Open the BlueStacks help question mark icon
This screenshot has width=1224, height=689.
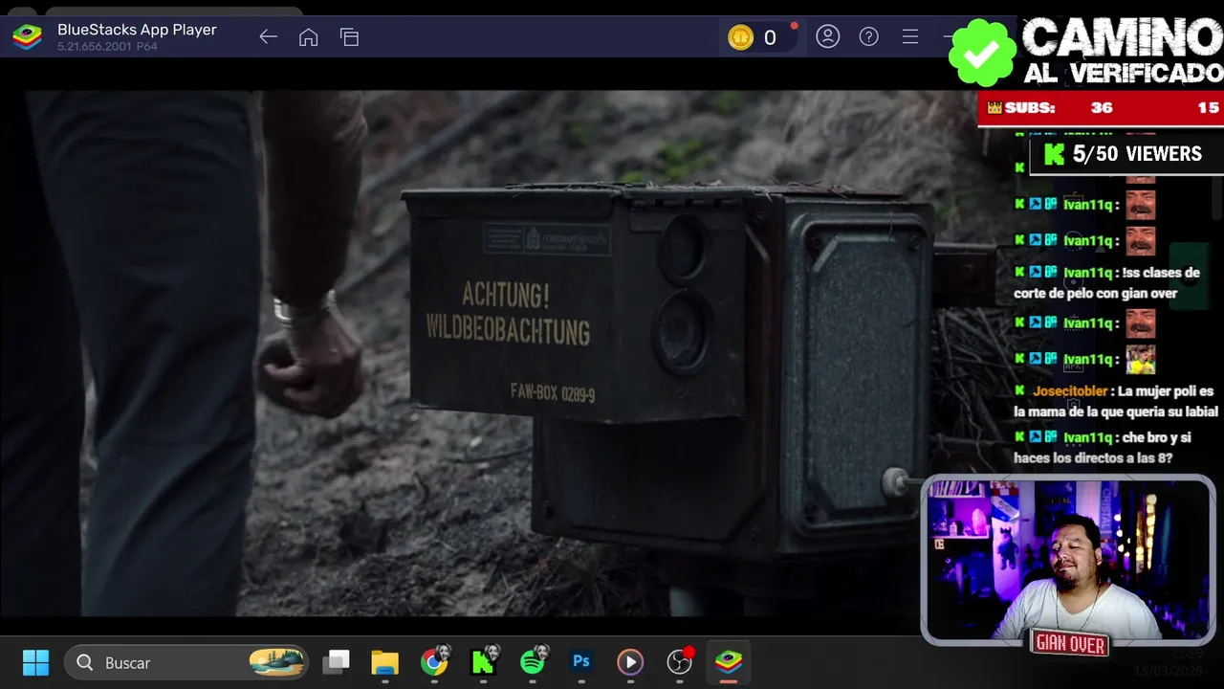868,36
